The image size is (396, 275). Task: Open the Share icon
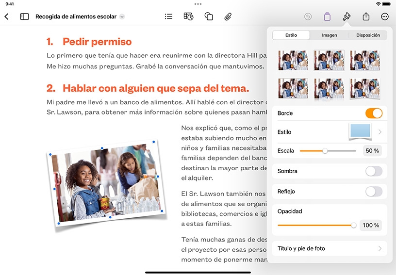(366, 16)
